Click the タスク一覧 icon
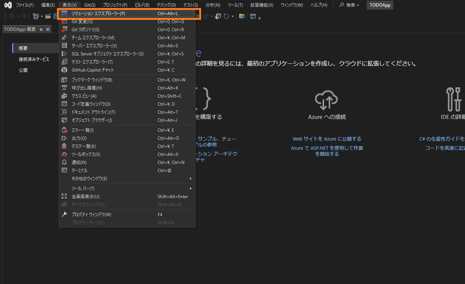Viewport: 465px width, 284px height. (x=64, y=146)
